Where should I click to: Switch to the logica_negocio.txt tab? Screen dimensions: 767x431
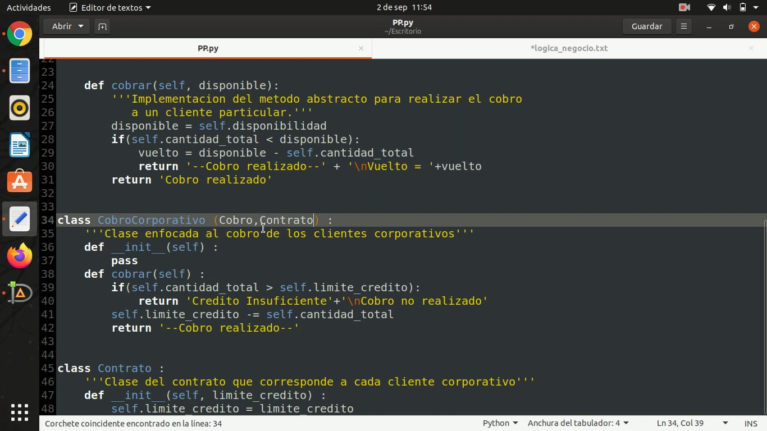[x=569, y=48]
